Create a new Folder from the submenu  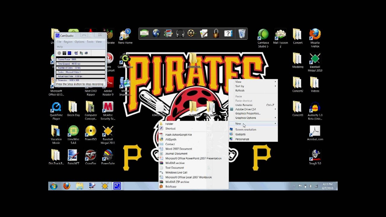click(x=193, y=124)
